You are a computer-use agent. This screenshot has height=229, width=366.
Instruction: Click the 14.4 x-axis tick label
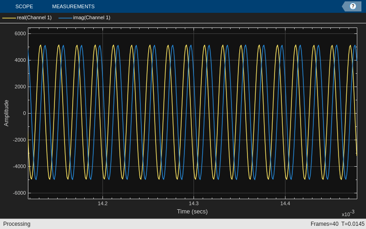click(285, 203)
